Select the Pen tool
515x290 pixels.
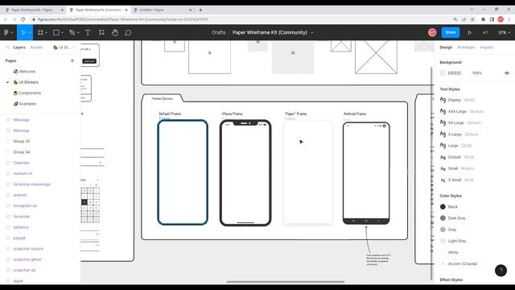pyautogui.click(x=72, y=32)
